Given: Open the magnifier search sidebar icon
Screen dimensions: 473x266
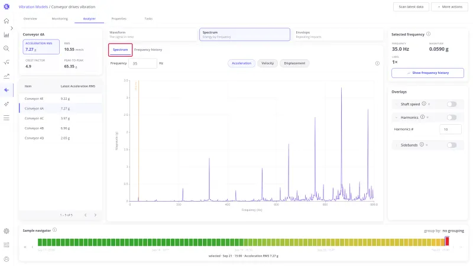Looking at the screenshot, I should pyautogui.click(x=7, y=48).
